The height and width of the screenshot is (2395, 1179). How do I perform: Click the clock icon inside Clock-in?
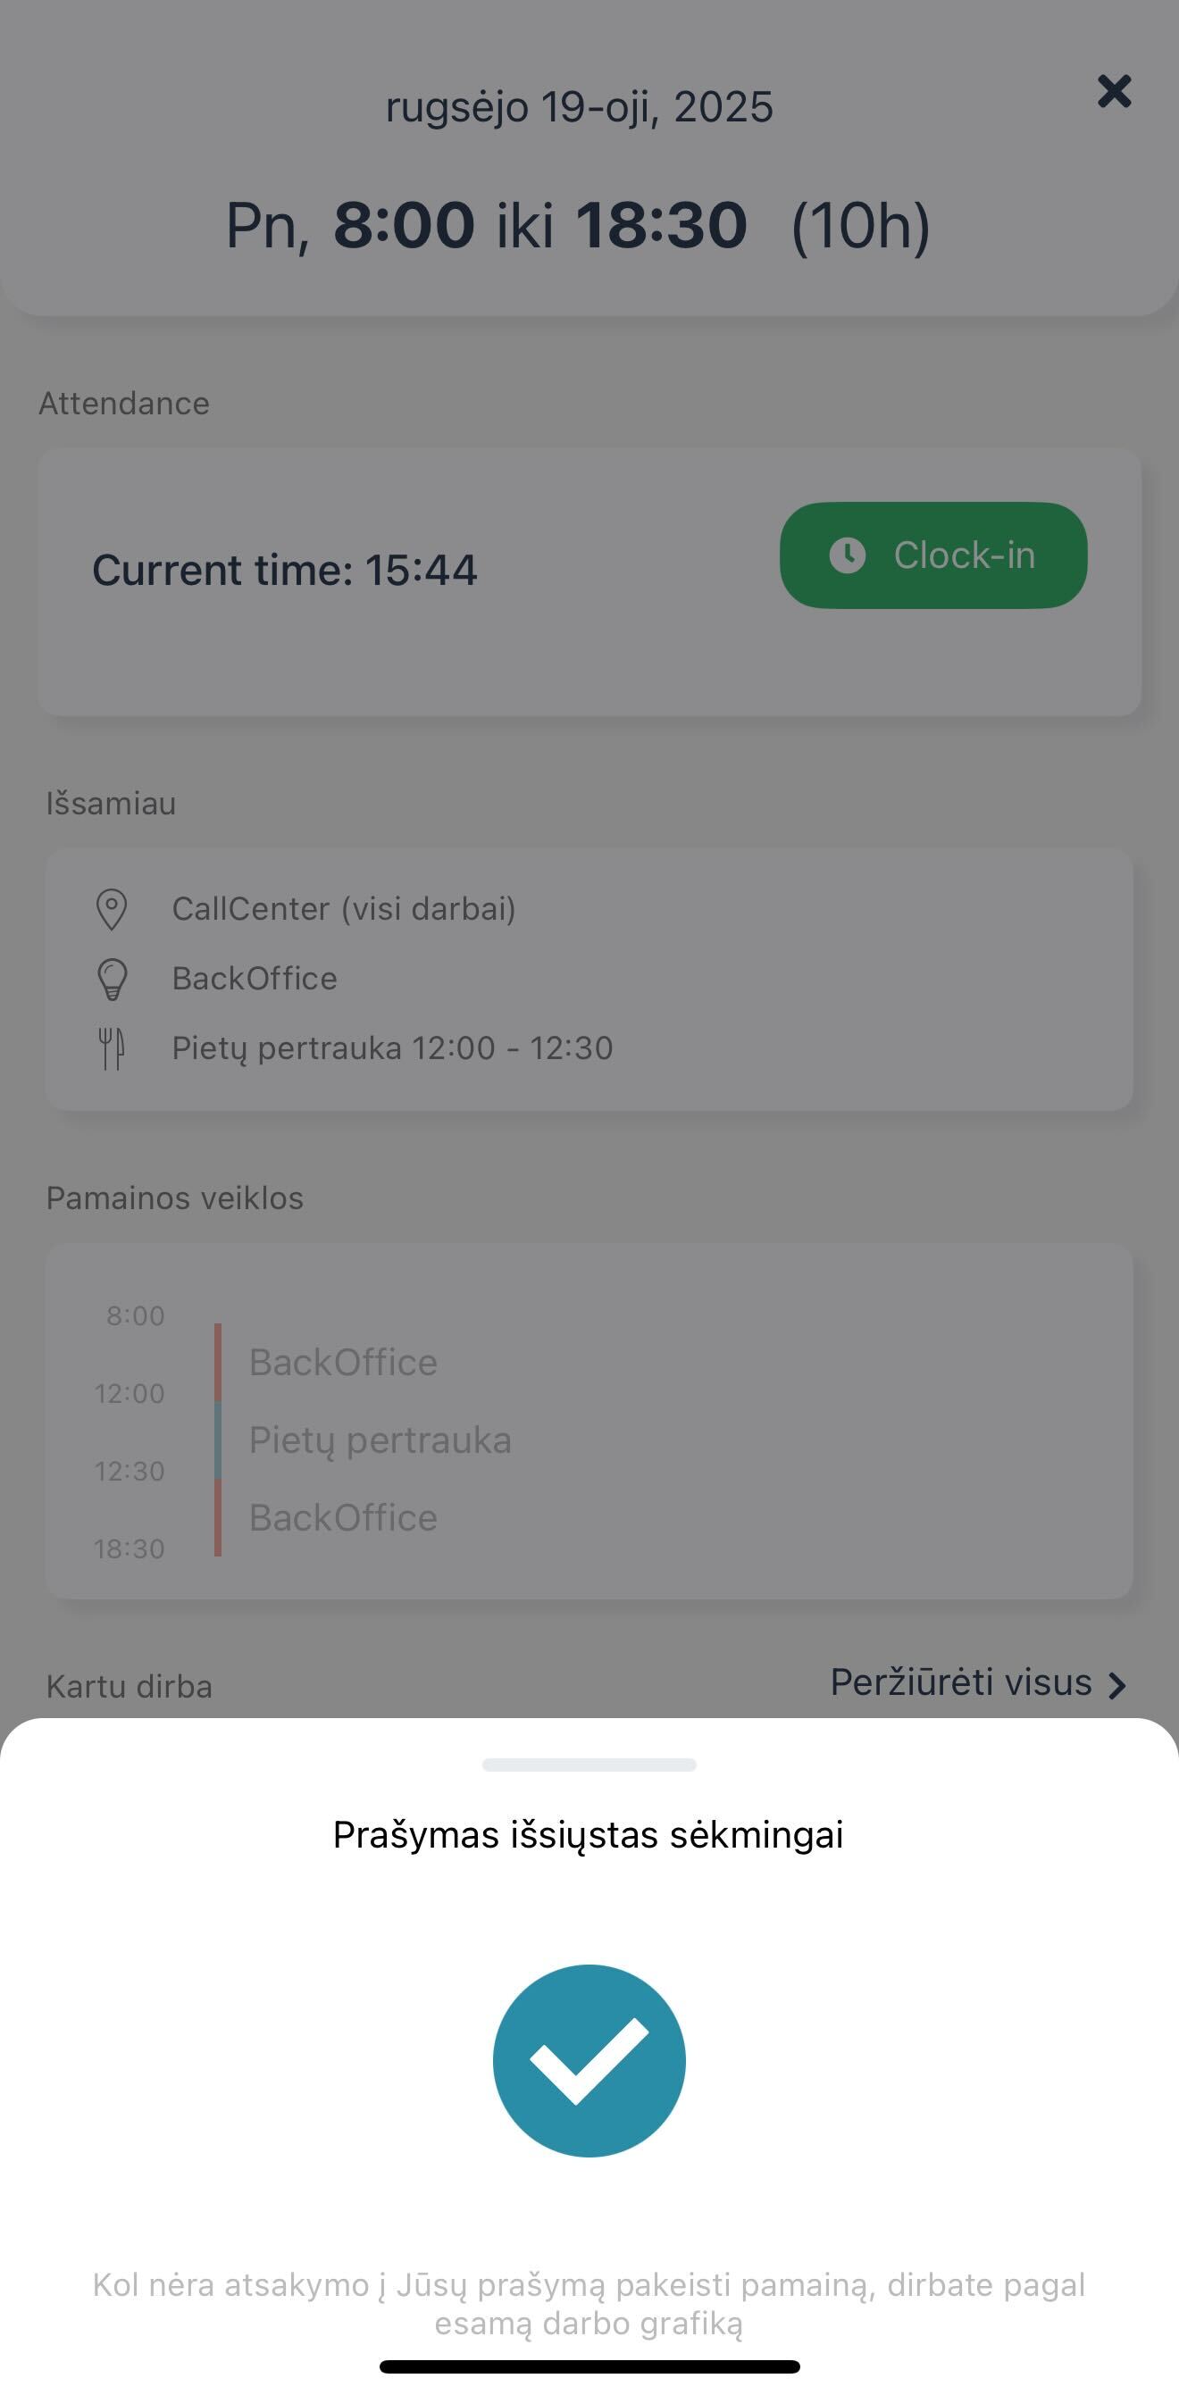click(847, 555)
